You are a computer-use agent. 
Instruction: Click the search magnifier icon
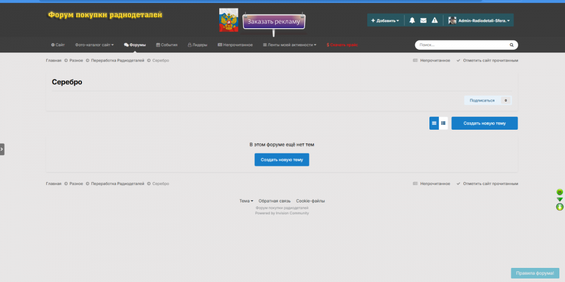point(511,45)
